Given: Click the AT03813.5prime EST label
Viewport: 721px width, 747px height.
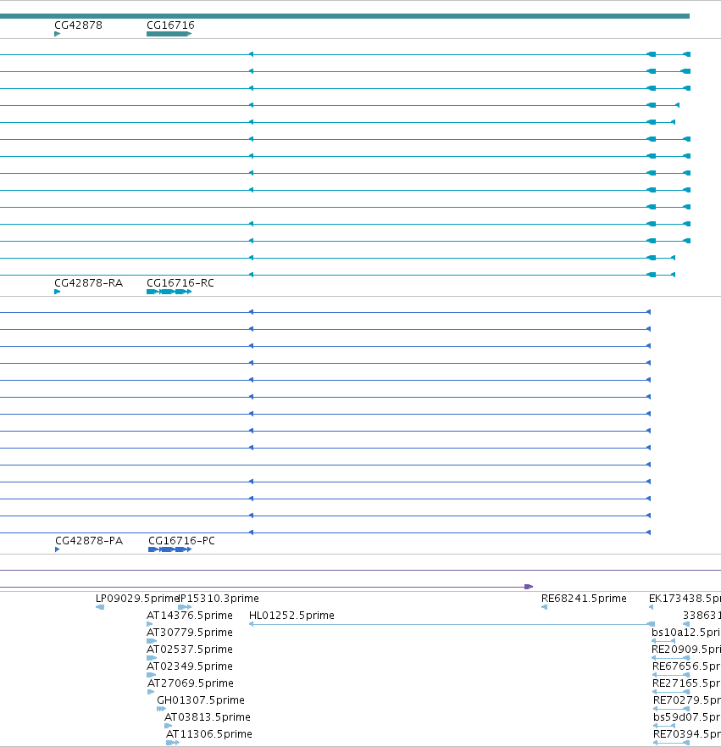Looking at the screenshot, I should [207, 717].
